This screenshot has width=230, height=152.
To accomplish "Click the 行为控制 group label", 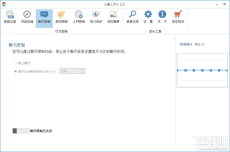I will click(x=61, y=31).
